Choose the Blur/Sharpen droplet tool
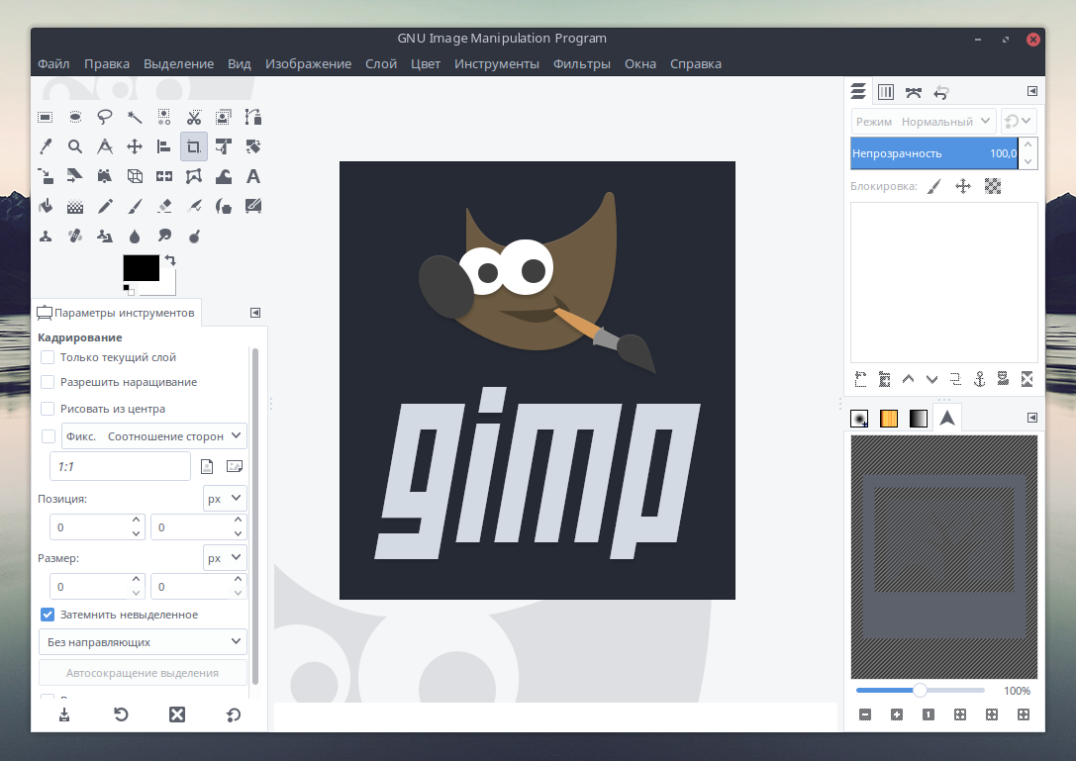 pos(135,237)
